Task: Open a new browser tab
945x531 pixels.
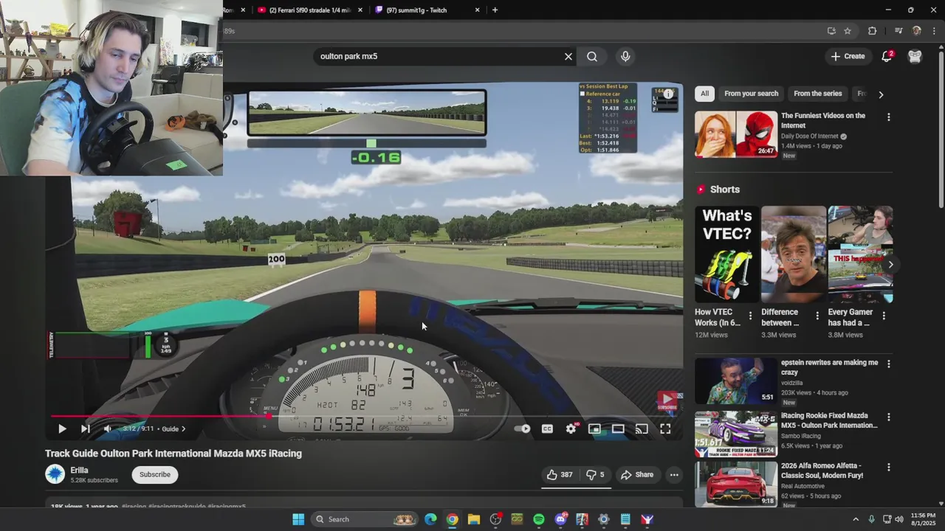Action: (495, 10)
